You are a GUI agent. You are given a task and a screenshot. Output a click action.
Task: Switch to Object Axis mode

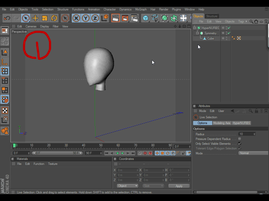[x=5, y=62]
